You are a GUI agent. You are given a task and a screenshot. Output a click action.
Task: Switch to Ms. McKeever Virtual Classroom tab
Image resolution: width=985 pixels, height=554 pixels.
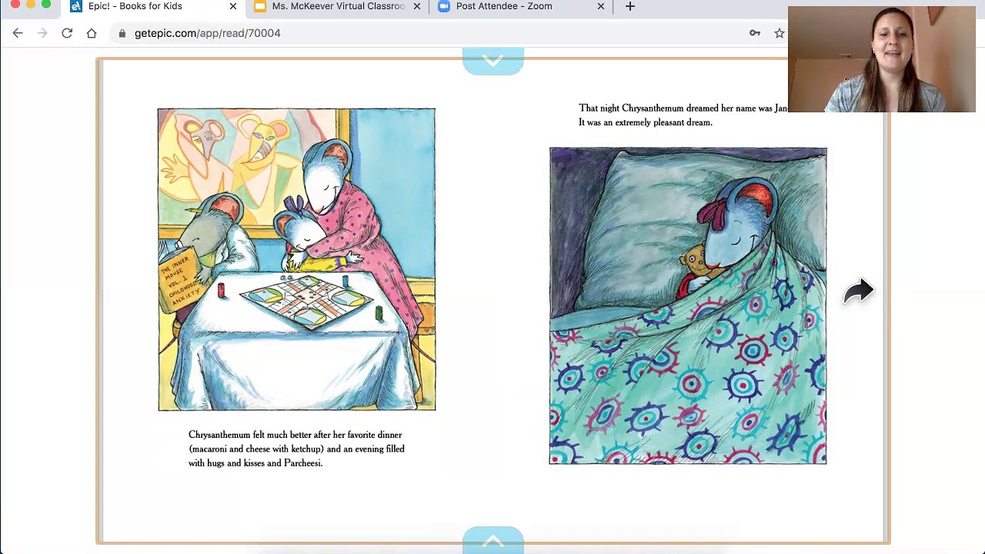pos(339,6)
